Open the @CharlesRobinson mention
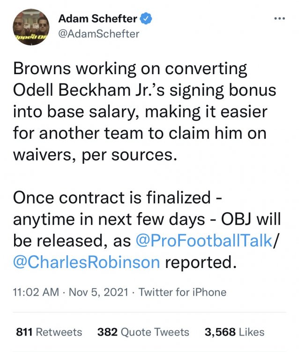Image resolution: width=299 pixels, height=352 pixels. 87,262
